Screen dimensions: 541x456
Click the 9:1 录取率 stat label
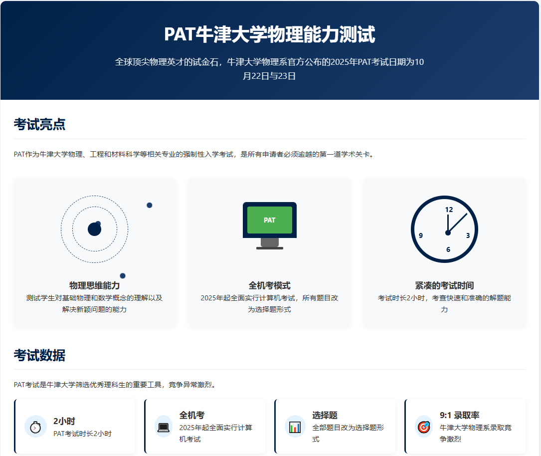click(459, 415)
